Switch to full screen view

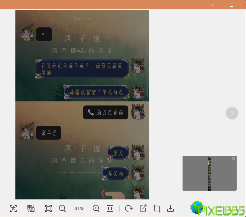pos(48,209)
